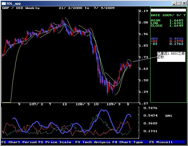Screen dimensions: 188x146
Task: Click the GBP / USD Weekly title
Action: 21,8
